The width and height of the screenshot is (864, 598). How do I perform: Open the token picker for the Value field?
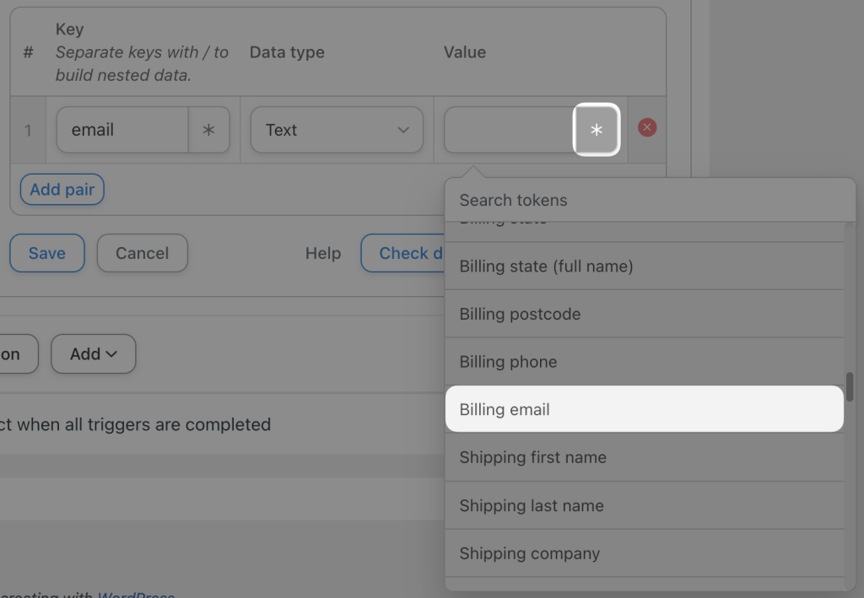pyautogui.click(x=597, y=130)
